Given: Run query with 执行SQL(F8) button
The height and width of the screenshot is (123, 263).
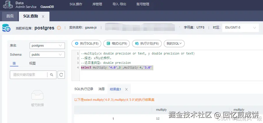Looking at the screenshot, I should click(x=86, y=43).
